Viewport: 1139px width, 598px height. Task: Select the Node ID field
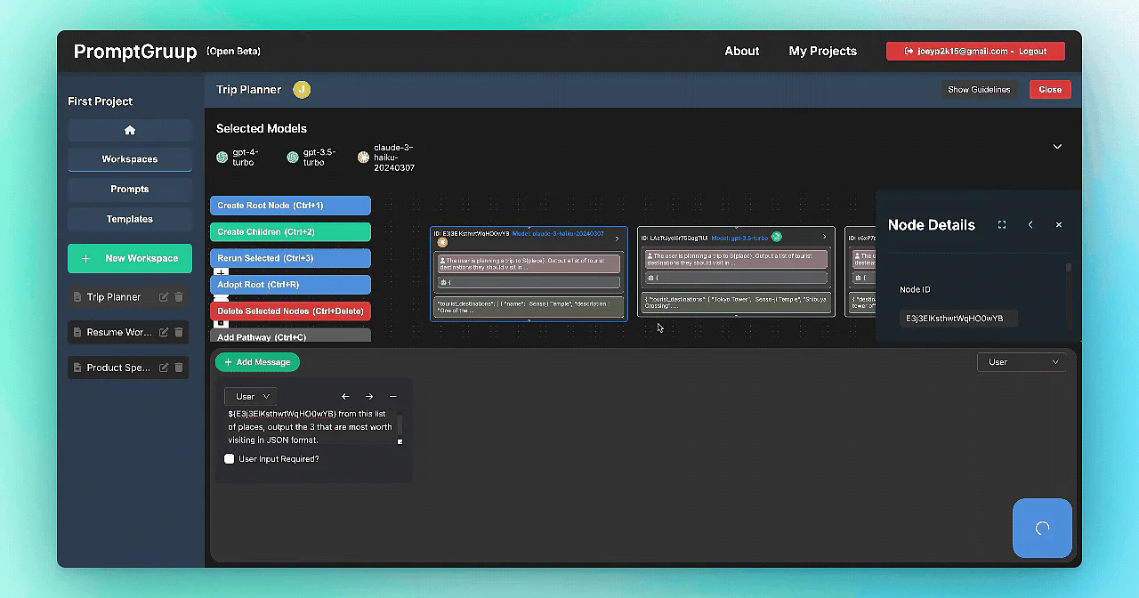coord(958,318)
